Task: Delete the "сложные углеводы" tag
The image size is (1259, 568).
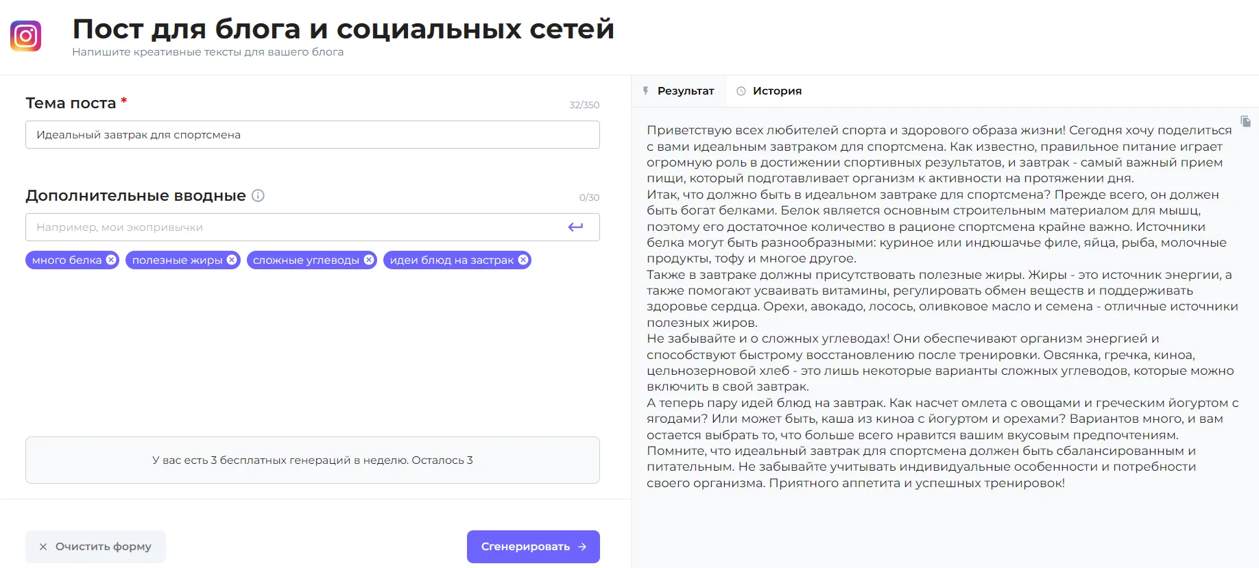Action: point(369,260)
